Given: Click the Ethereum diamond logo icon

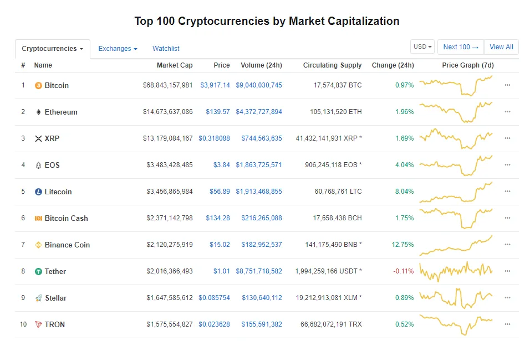Looking at the screenshot, I should [x=38, y=112].
